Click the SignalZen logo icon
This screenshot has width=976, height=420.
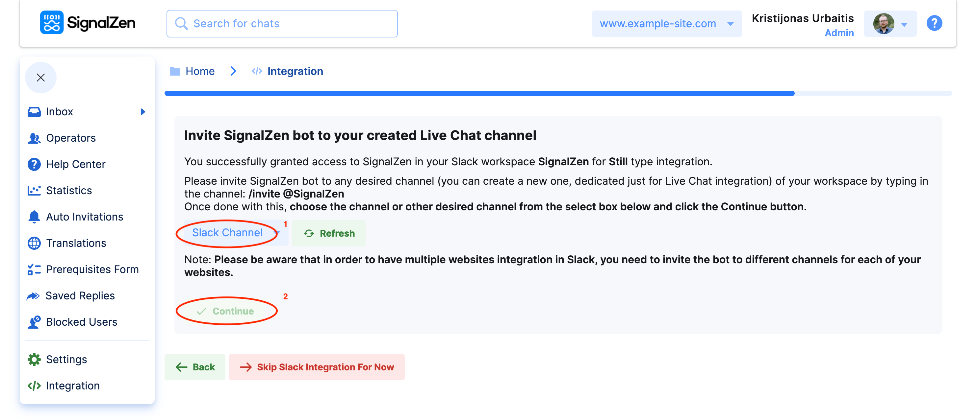pyautogui.click(x=52, y=23)
